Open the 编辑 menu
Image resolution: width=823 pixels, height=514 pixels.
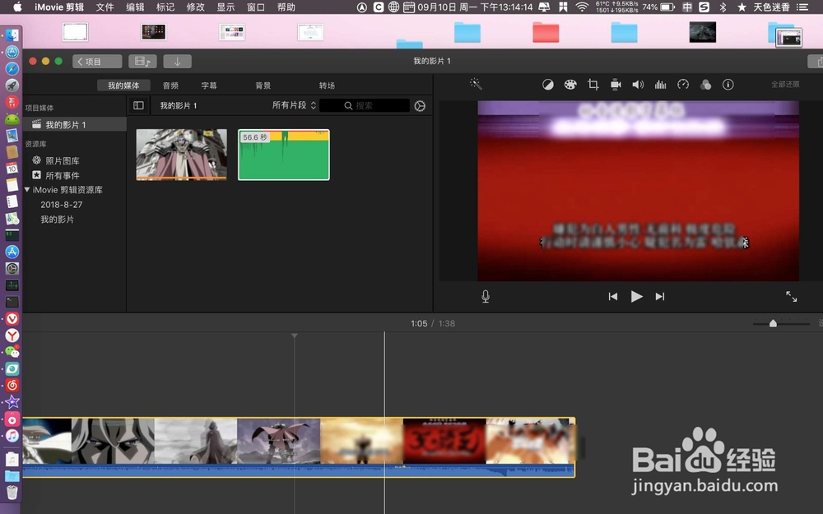pos(135,7)
